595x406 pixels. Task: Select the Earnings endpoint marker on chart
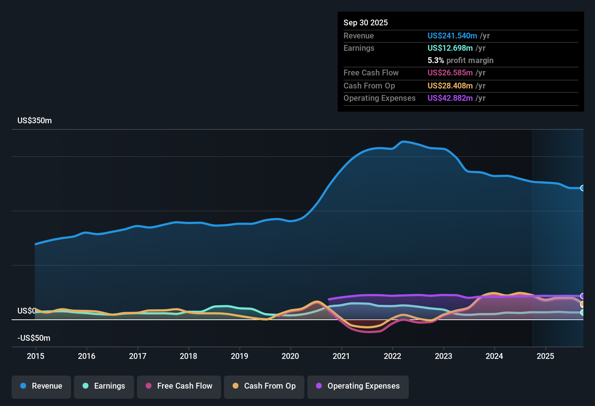tap(583, 312)
